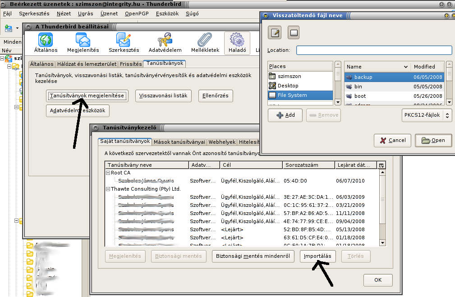Collapse the Thawte Consulting (Pty) Ltd. node
Image resolution: width=455 pixels, height=297 pixels.
click(x=108, y=189)
